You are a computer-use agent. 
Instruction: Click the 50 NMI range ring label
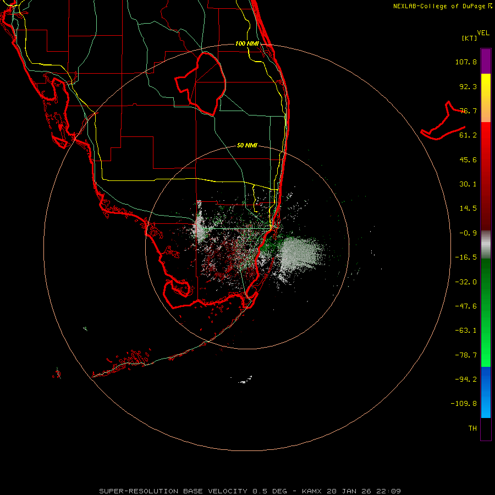[x=247, y=146]
